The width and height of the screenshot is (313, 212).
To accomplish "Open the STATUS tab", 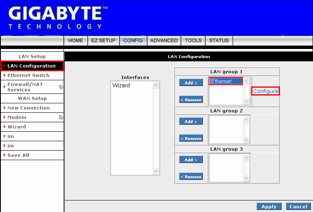I will (x=219, y=41).
